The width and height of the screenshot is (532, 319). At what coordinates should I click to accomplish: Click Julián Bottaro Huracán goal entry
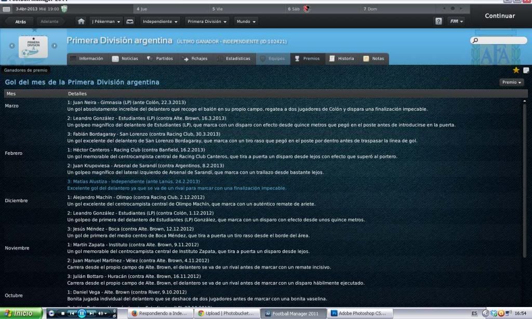[216, 280]
